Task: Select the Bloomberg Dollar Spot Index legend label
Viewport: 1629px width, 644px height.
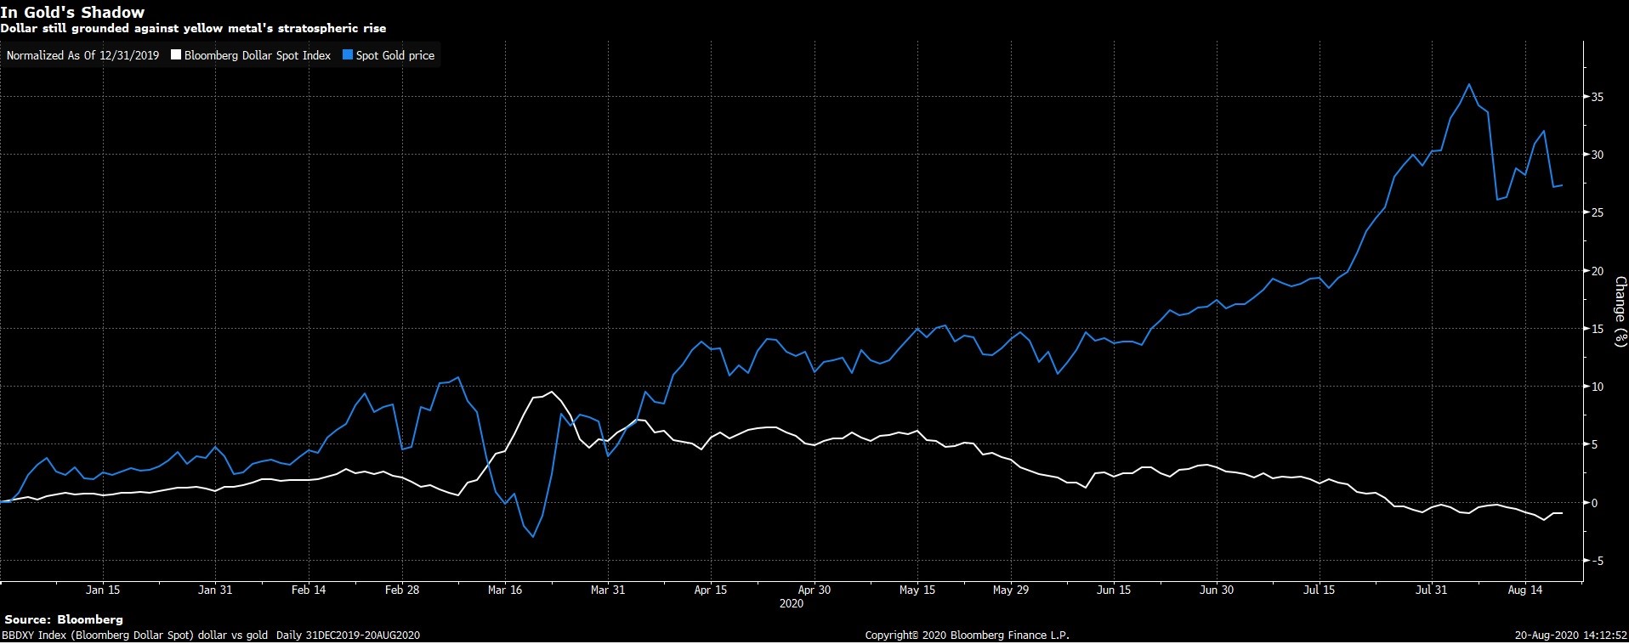Action: tap(257, 55)
